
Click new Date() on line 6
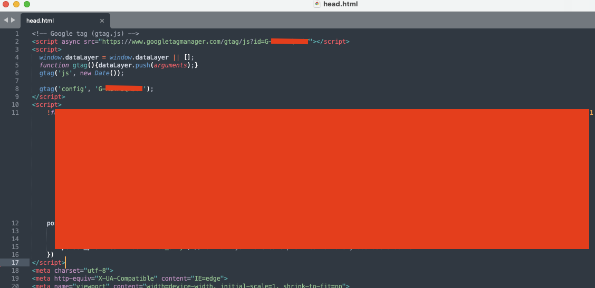click(100, 73)
